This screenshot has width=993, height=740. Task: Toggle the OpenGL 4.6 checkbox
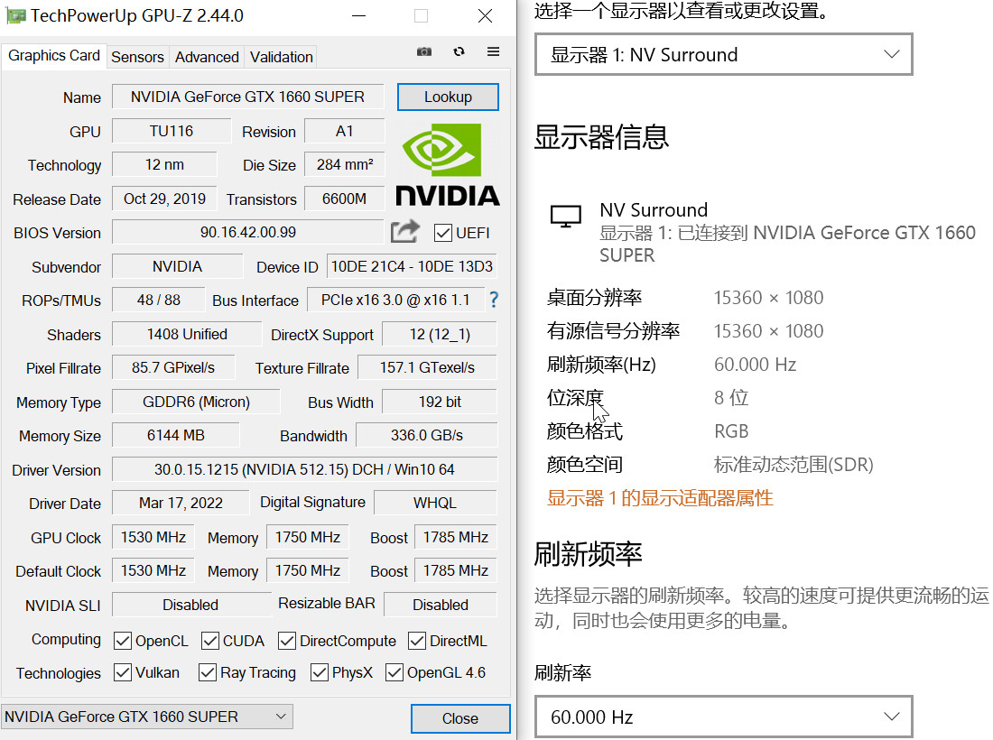click(x=394, y=672)
